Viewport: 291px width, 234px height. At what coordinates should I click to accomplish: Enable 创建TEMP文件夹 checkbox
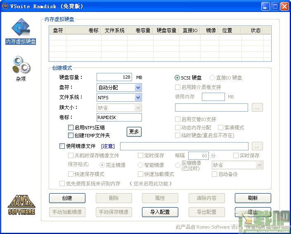coord(71,136)
